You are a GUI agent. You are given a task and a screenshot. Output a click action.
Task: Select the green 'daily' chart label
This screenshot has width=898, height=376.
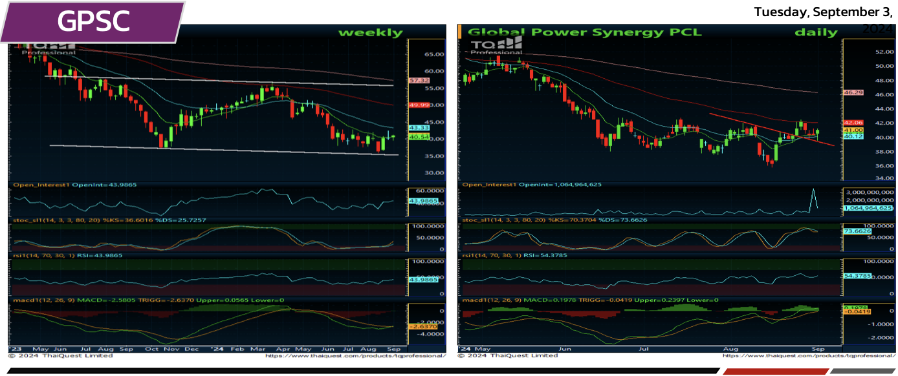point(816,32)
